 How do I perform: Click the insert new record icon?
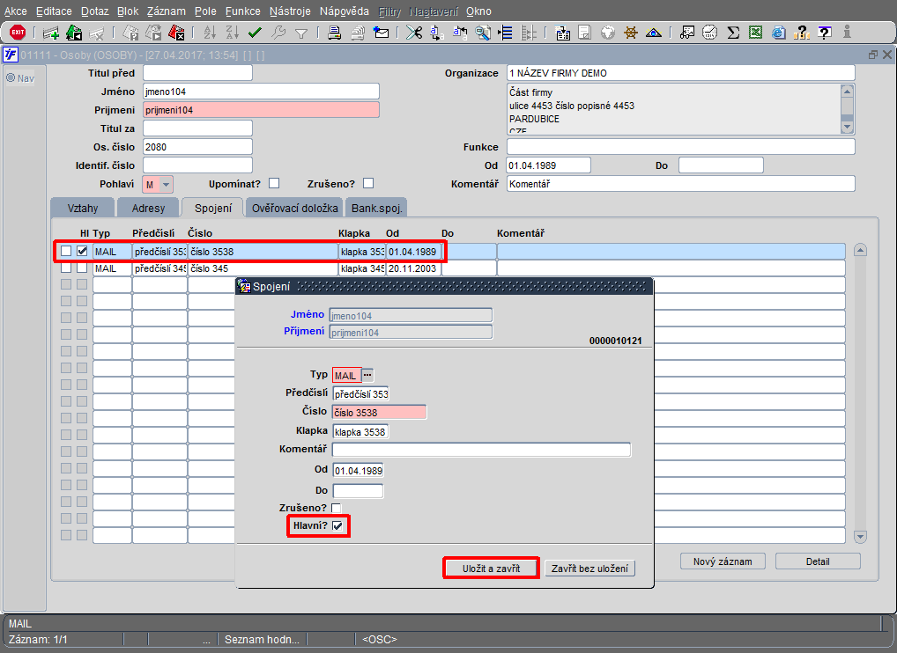point(51,33)
